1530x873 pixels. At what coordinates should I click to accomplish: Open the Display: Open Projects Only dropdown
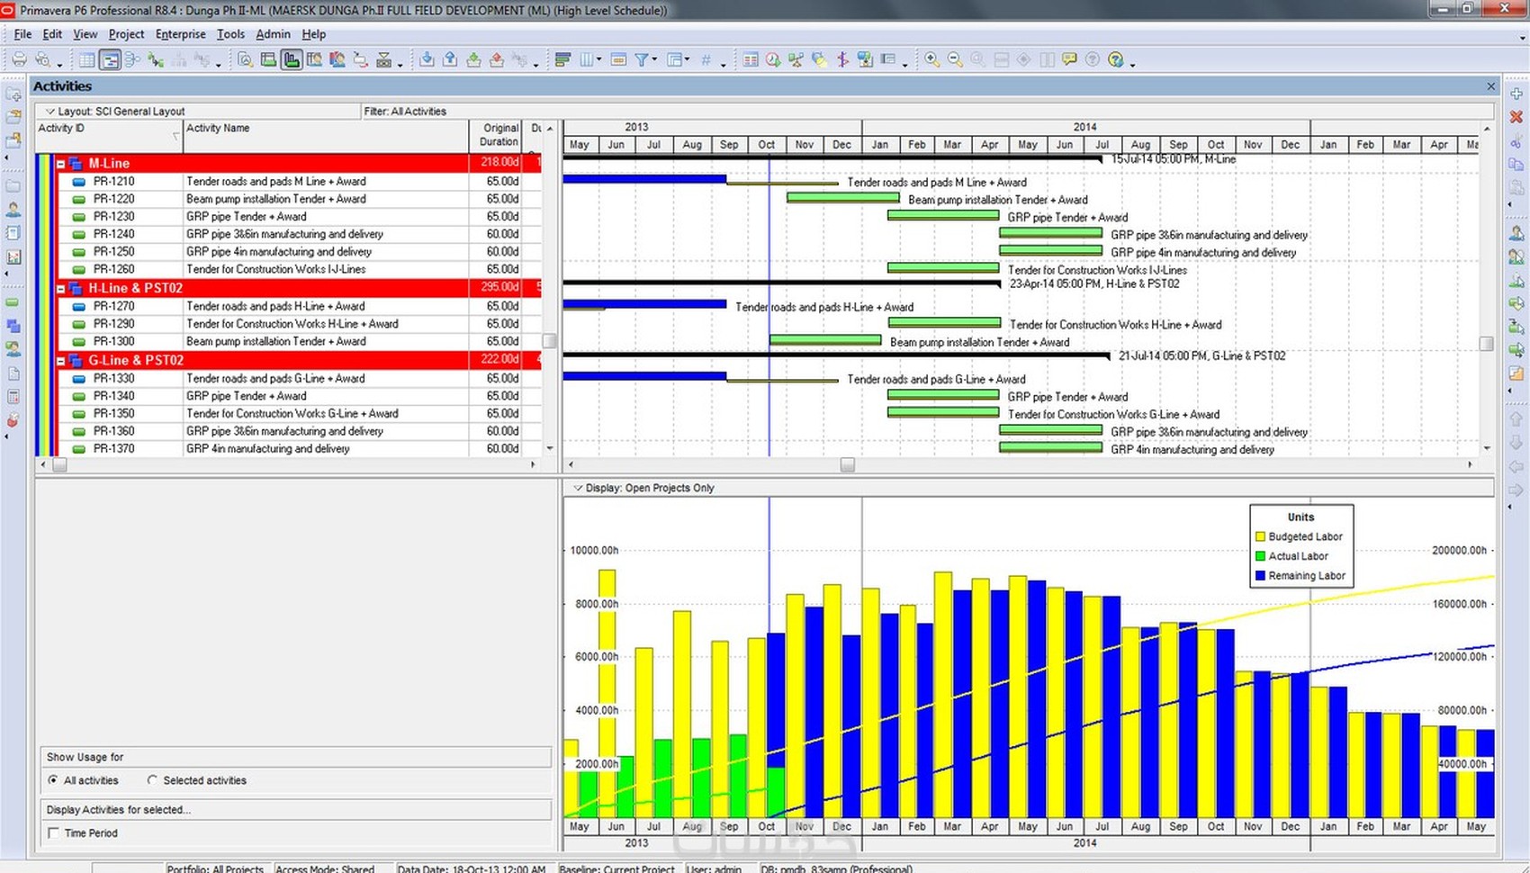(578, 488)
